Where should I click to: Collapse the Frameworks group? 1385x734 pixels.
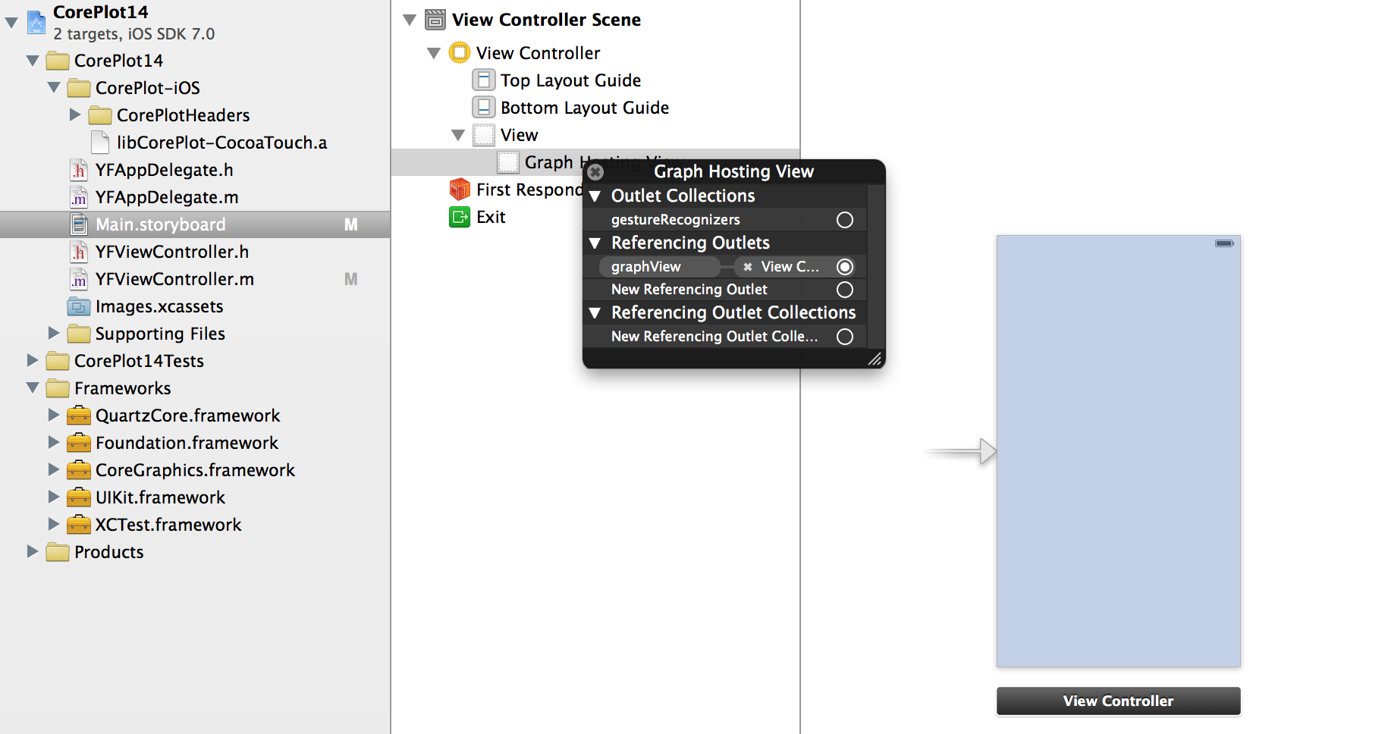pos(33,388)
